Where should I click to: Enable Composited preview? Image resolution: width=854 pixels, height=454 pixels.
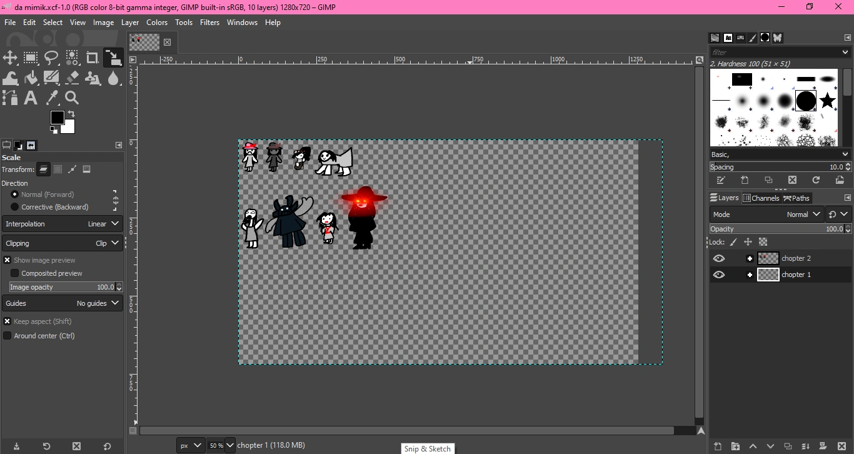[x=15, y=273]
